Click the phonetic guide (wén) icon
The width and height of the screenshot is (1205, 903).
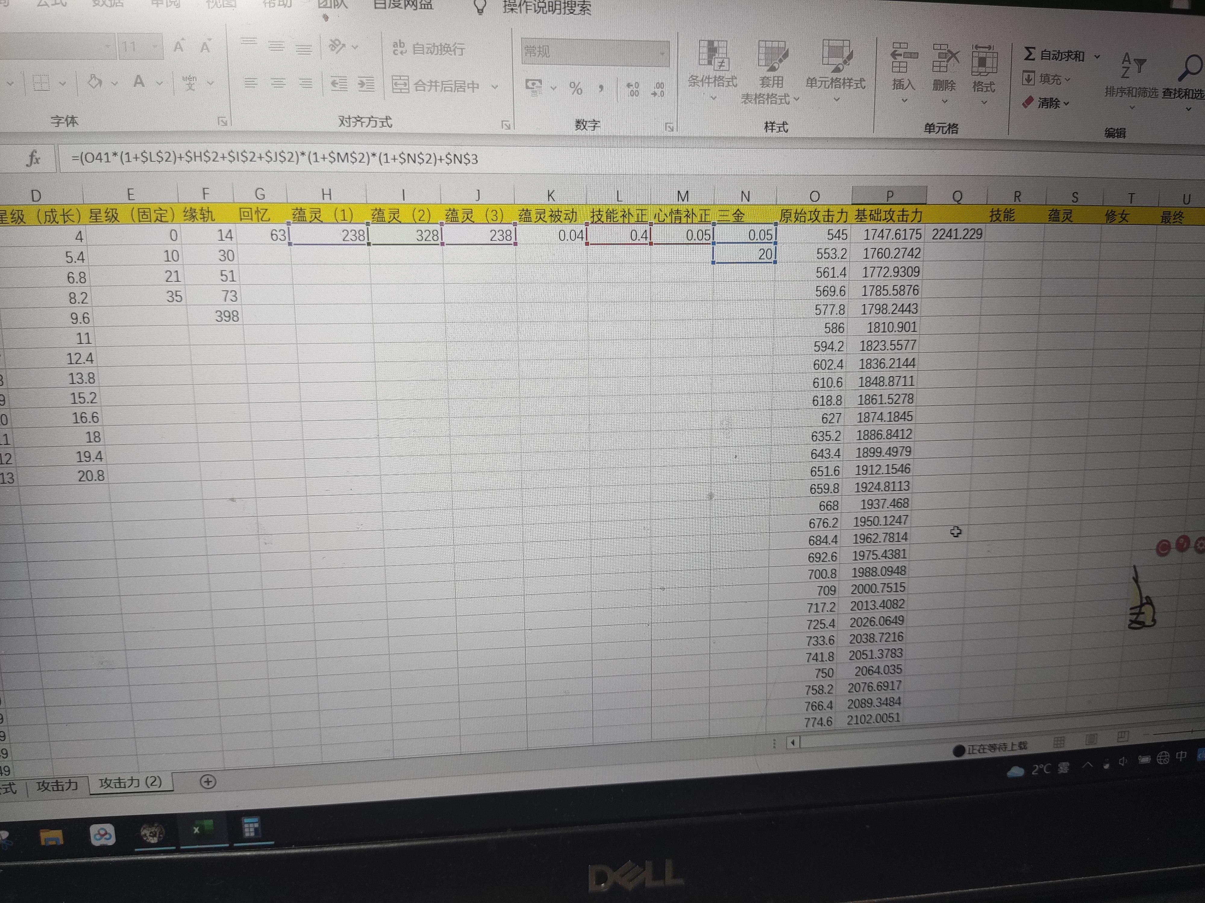tap(189, 83)
